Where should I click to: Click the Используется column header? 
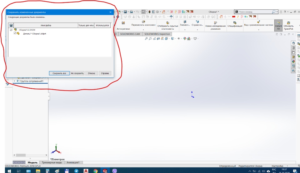click(x=102, y=25)
